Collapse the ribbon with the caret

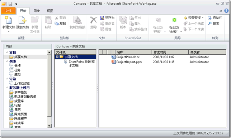pyautogui.click(x=221, y=11)
